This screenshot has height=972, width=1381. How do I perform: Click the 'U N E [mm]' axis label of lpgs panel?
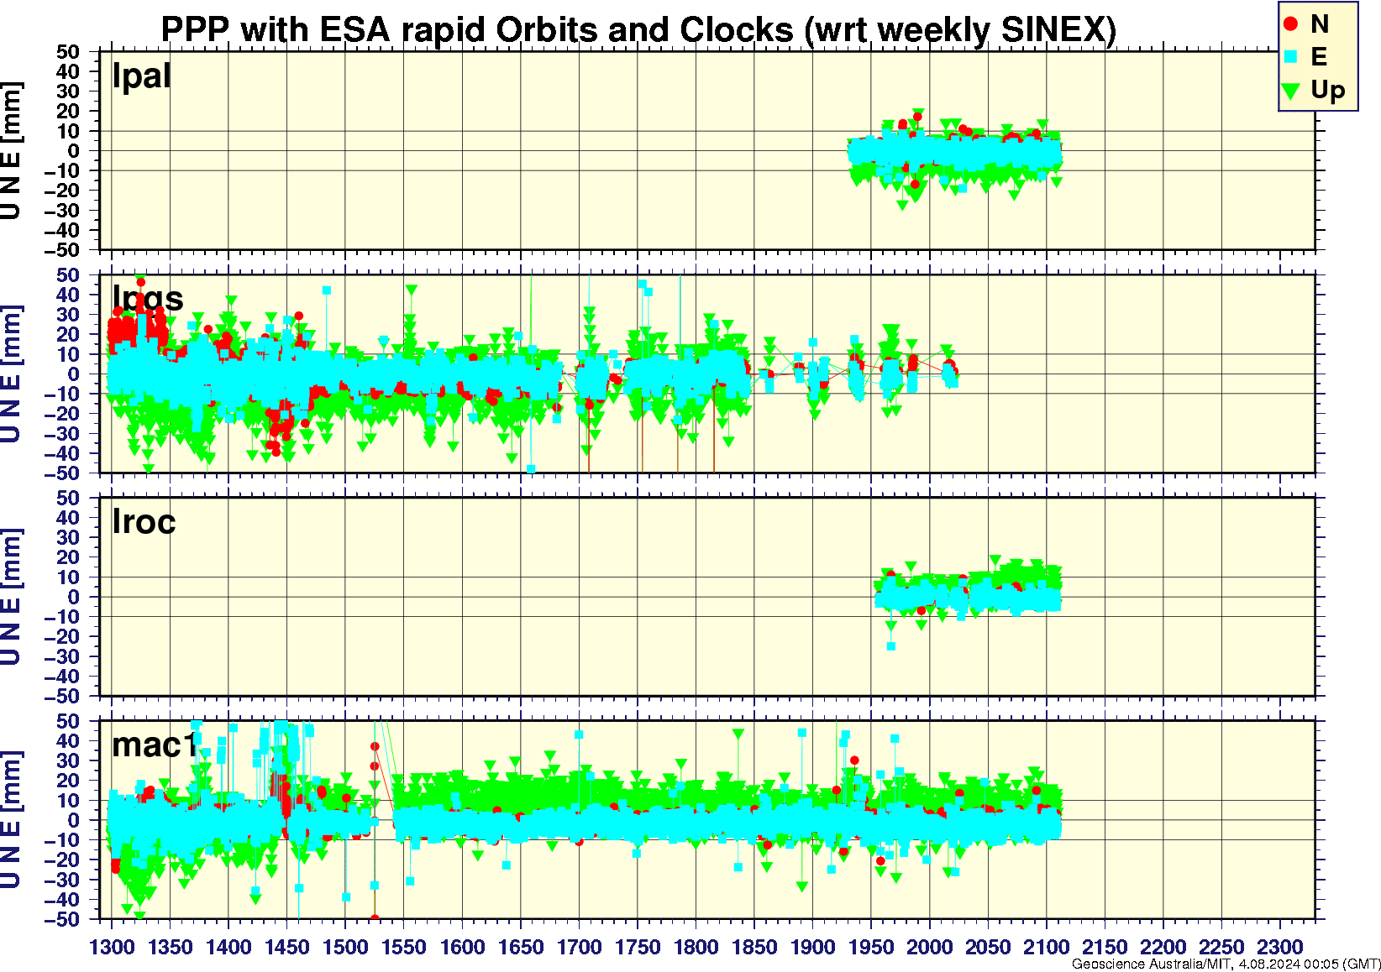[11, 374]
